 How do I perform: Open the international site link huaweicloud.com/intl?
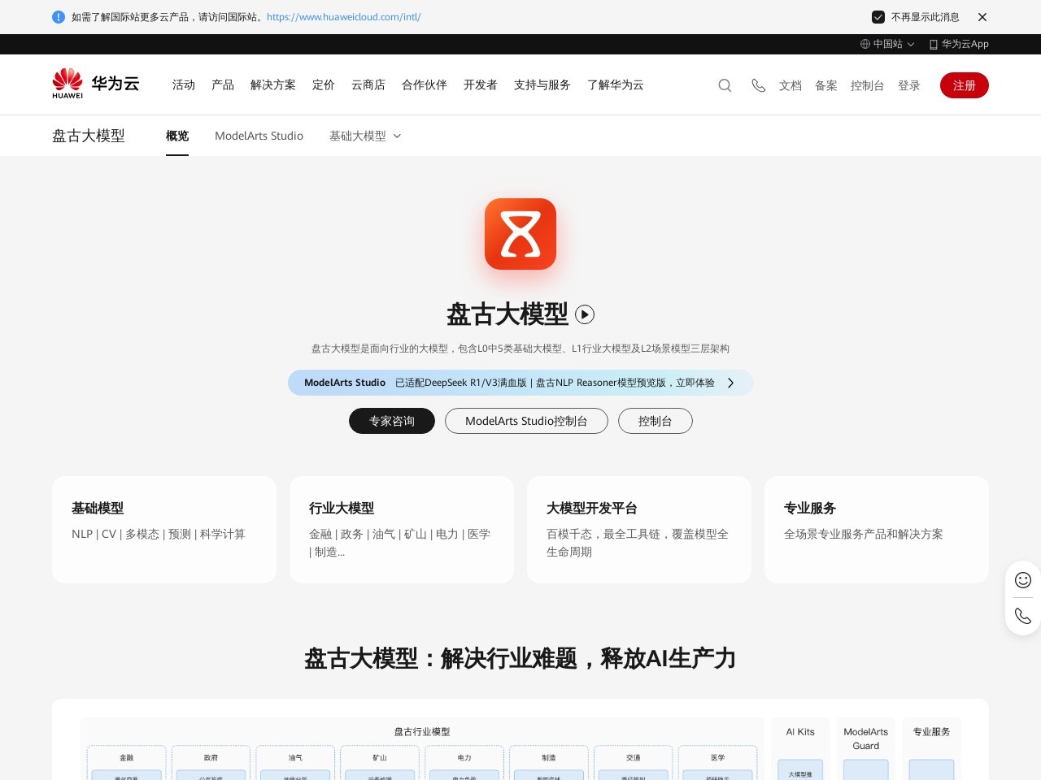(x=343, y=16)
